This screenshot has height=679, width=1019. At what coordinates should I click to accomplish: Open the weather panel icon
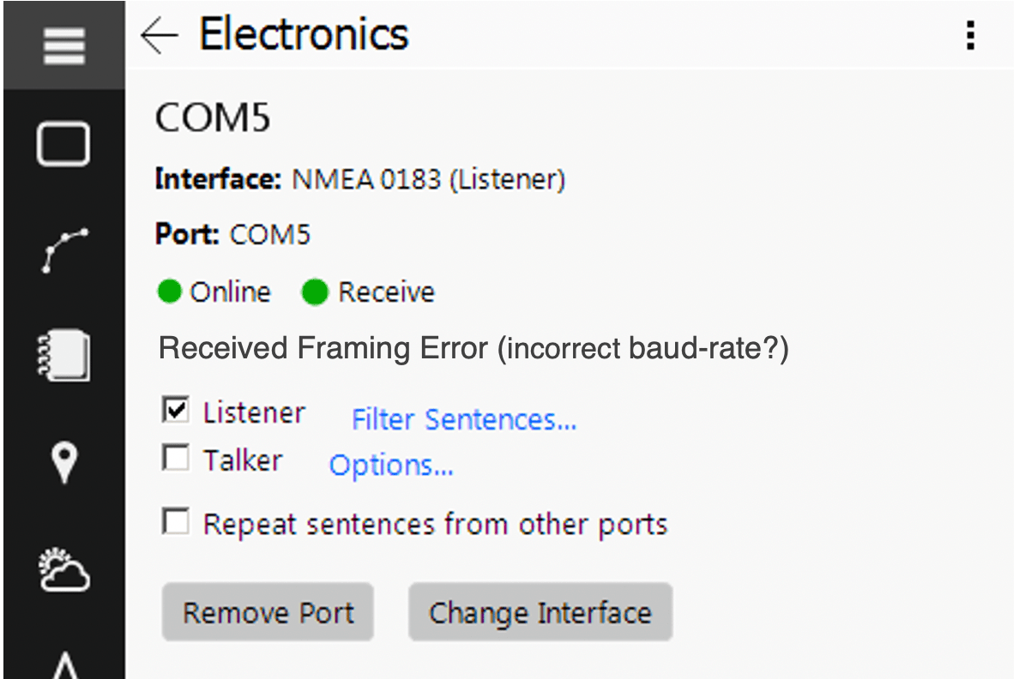pos(63,570)
